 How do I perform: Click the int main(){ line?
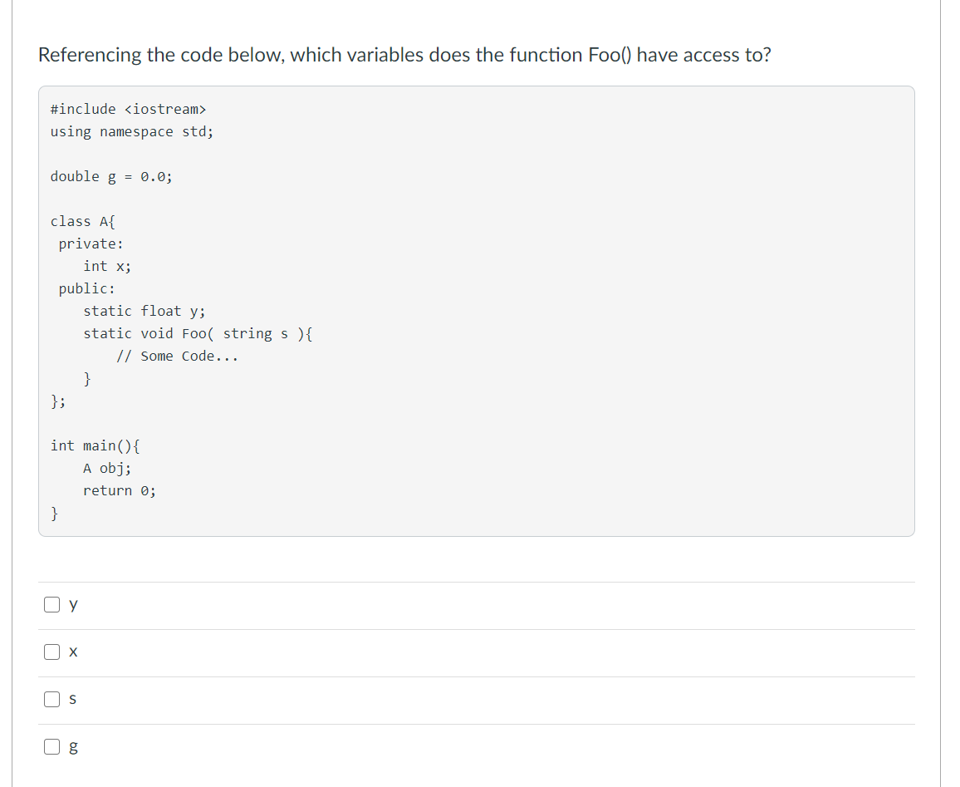click(x=95, y=446)
